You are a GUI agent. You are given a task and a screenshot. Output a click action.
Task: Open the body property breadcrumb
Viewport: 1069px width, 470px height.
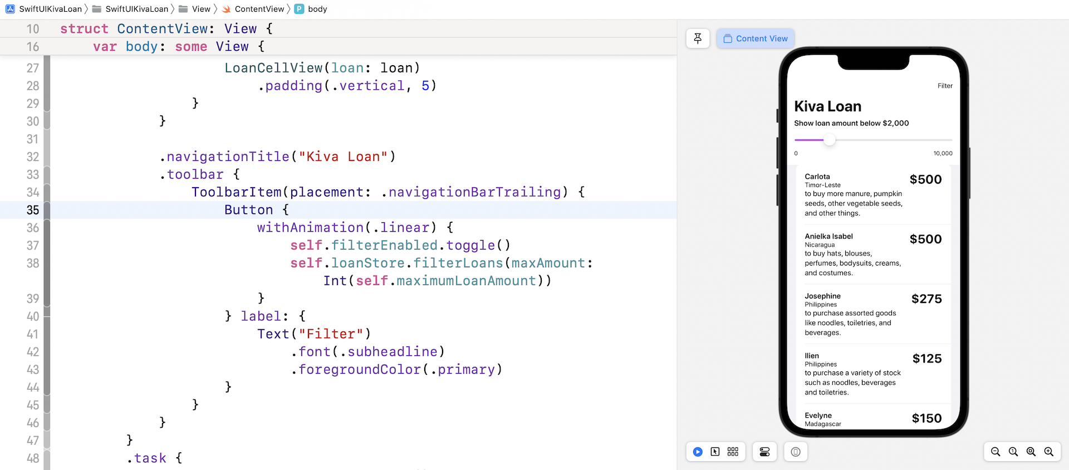coord(311,9)
